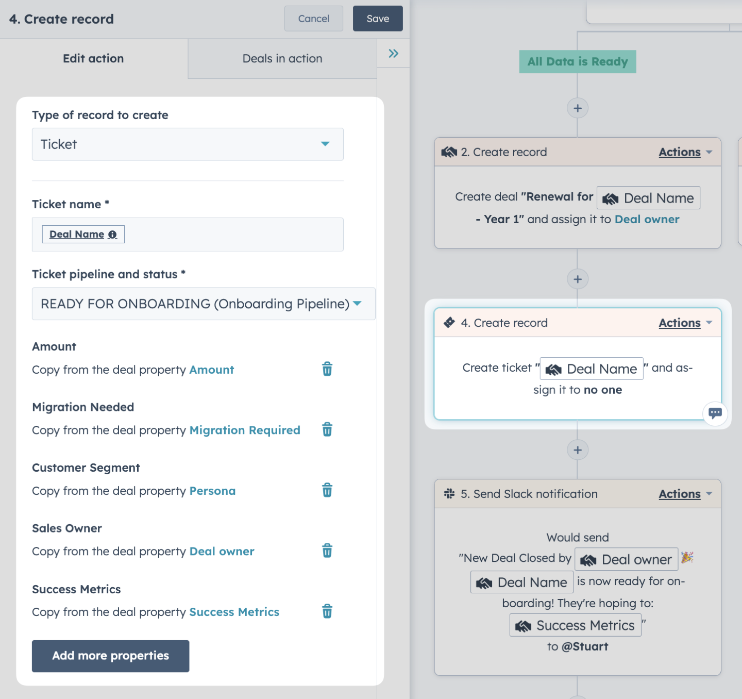Open Actions menu for 2. Create record
742x699 pixels.
(685, 152)
